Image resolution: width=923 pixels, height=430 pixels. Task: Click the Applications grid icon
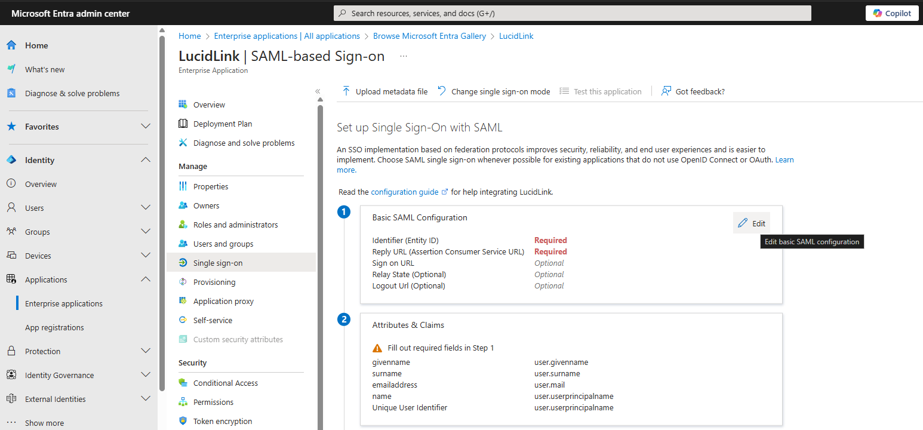coord(11,279)
